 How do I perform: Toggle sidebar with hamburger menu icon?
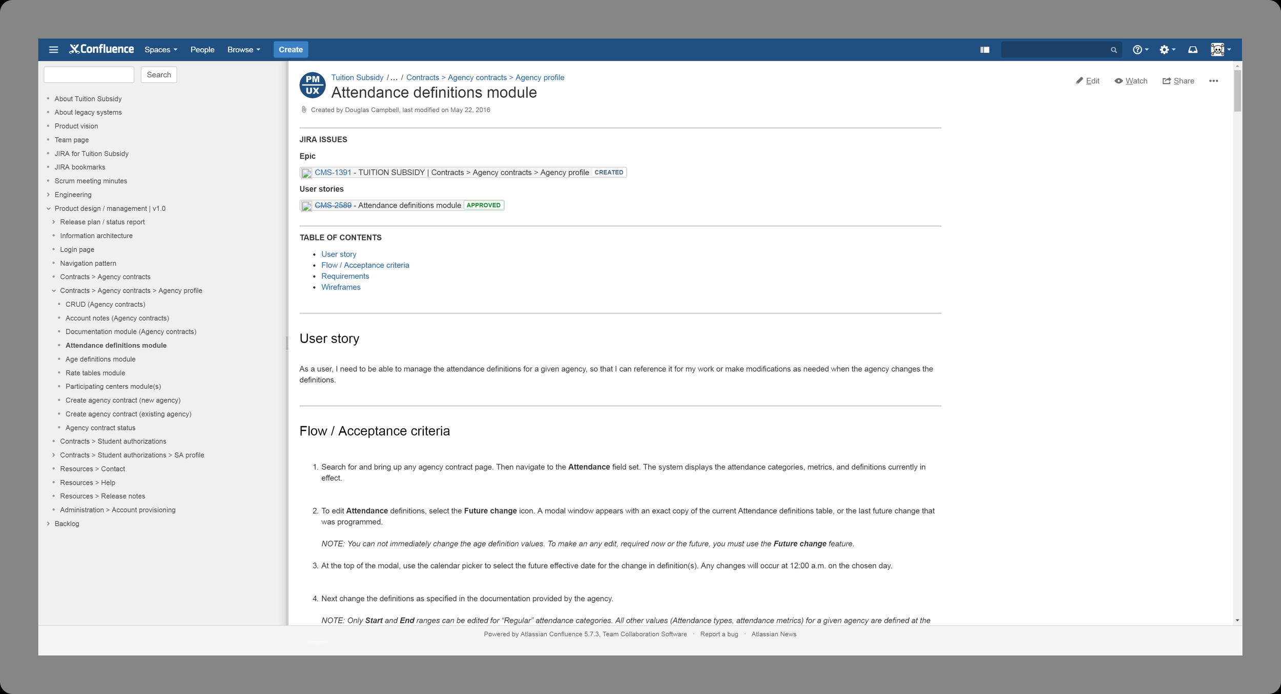[53, 50]
